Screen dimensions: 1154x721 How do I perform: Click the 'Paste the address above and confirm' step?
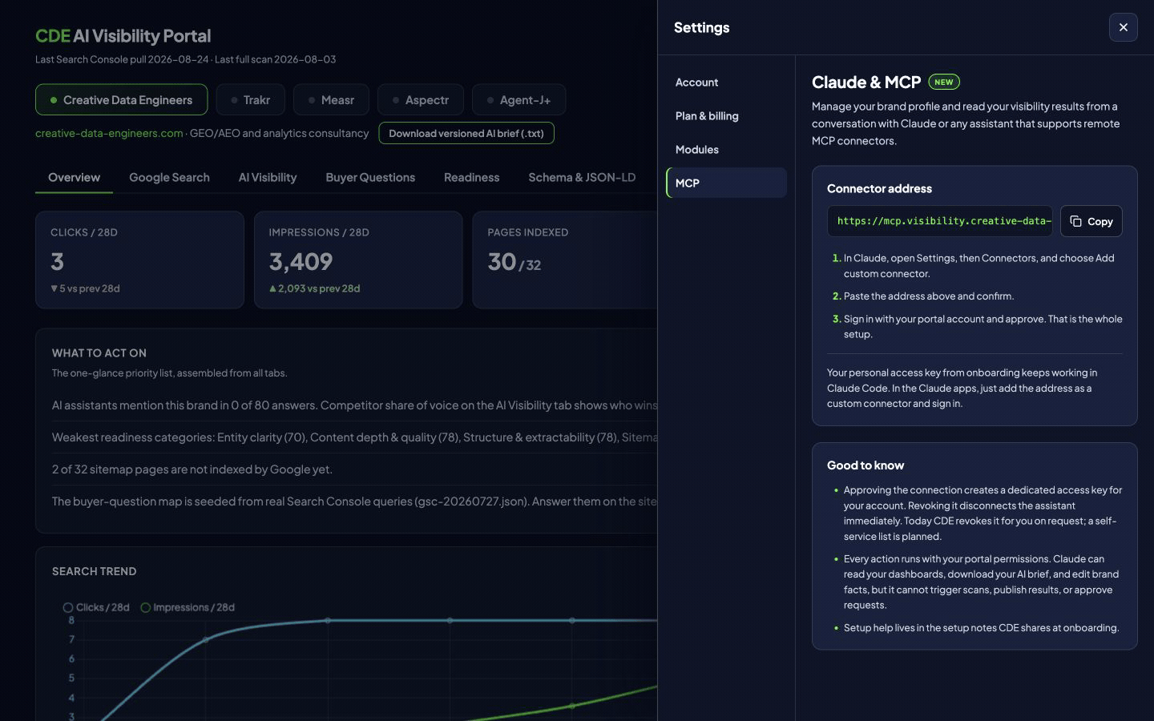click(x=929, y=296)
